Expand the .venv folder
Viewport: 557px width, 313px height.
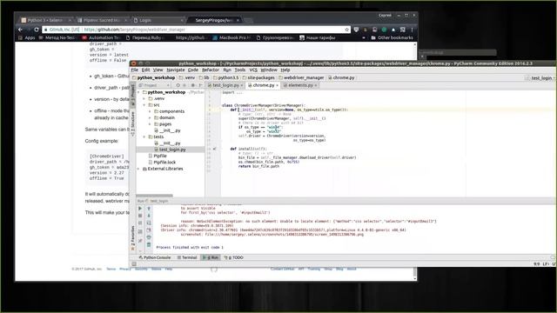[144, 98]
